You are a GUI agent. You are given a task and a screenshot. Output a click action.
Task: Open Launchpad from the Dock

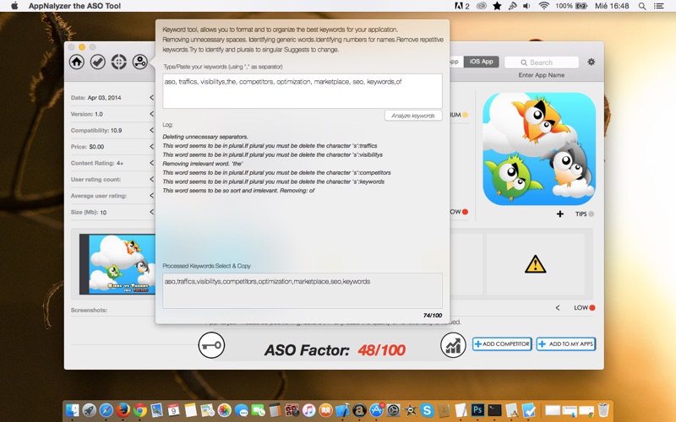click(x=90, y=410)
